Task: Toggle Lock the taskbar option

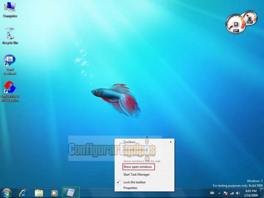Action: [x=145, y=182]
